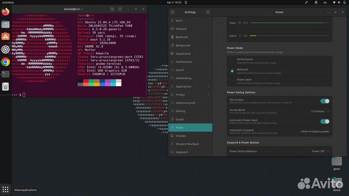Open Background settings panel

click(x=190, y=45)
